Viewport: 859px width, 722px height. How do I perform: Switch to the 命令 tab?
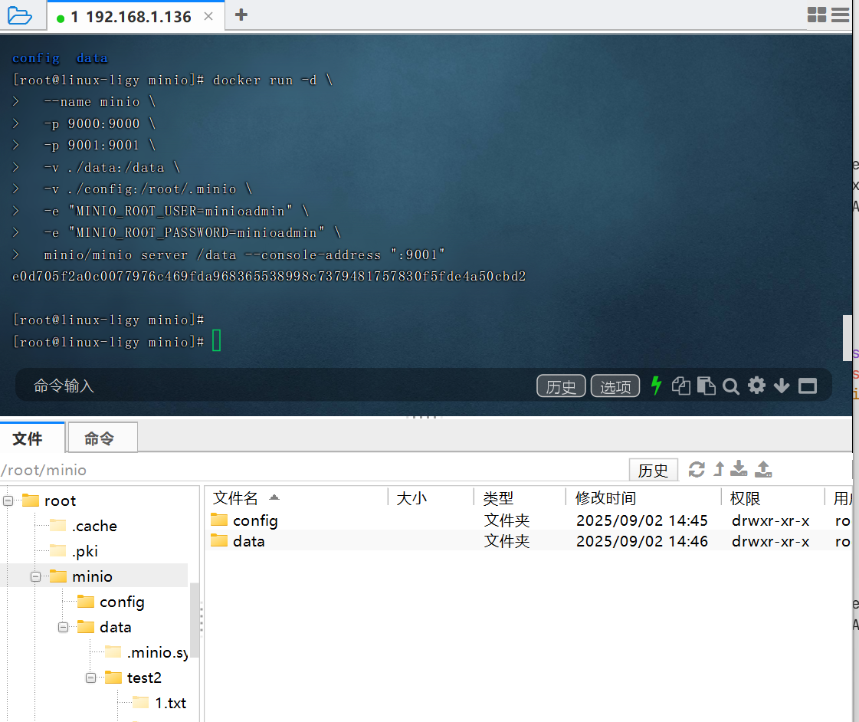(x=102, y=438)
